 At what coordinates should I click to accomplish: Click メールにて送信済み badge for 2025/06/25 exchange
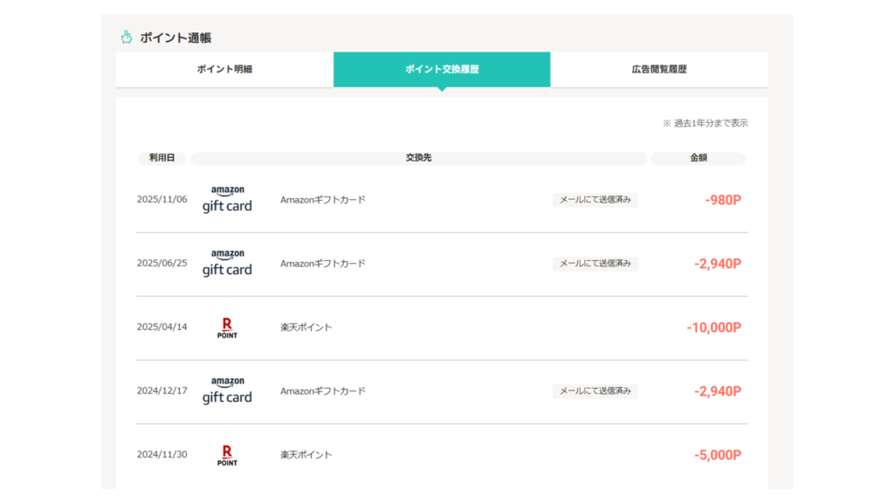[595, 264]
